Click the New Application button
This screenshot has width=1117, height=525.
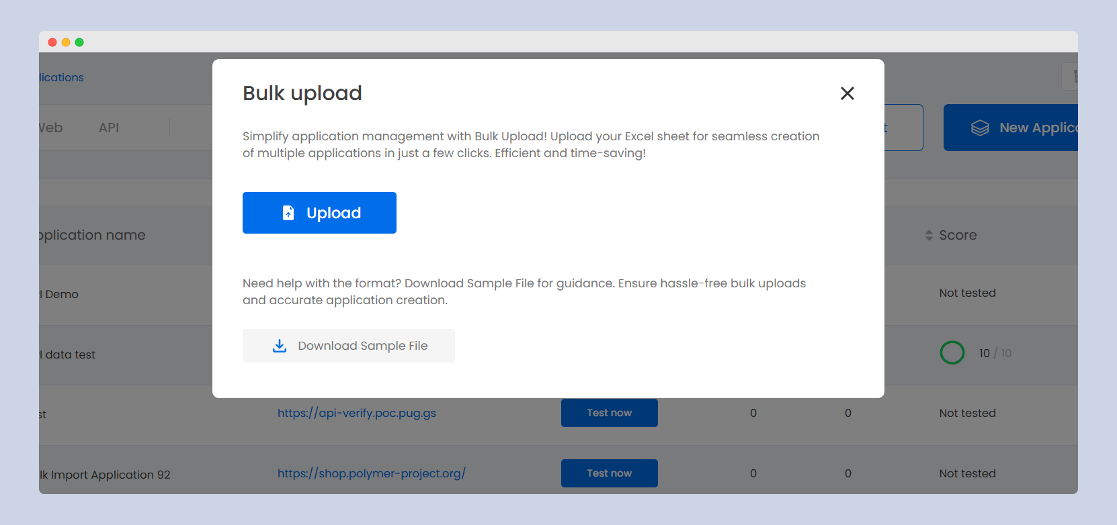pos(1011,128)
